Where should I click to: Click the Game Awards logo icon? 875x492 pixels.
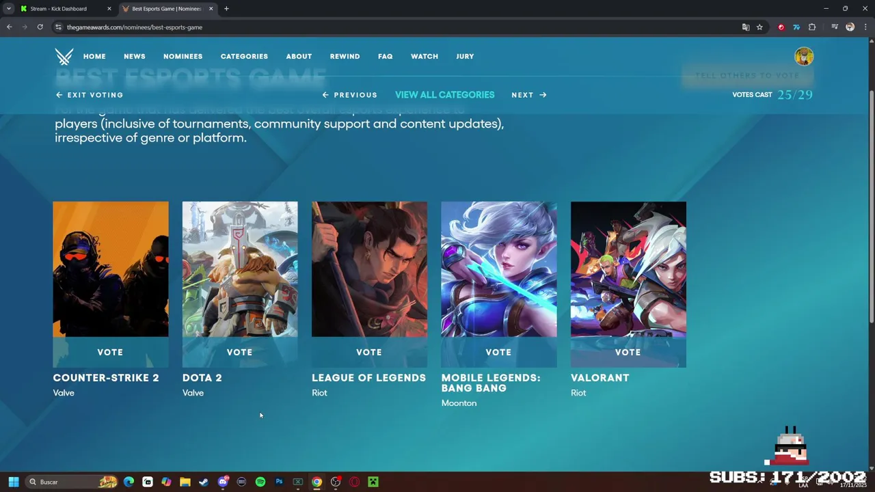click(64, 56)
